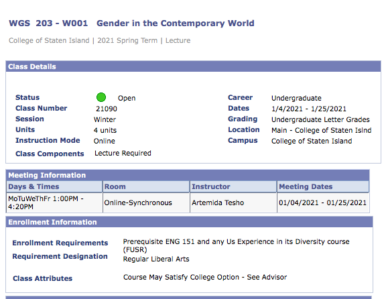Viewport: 384px width, 299px height.
Task: Click the 'Status' label
Action: (27, 97)
